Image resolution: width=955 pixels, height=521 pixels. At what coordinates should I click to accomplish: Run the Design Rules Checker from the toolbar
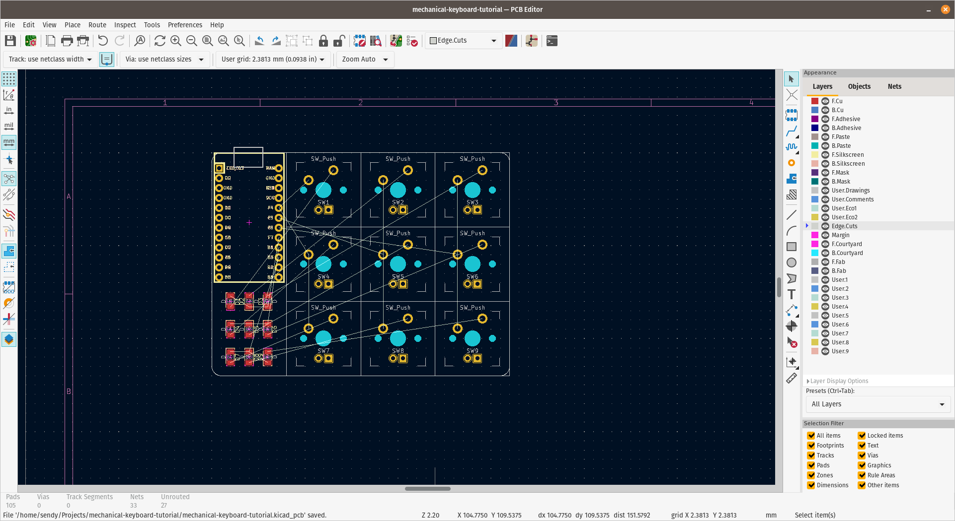coord(412,41)
